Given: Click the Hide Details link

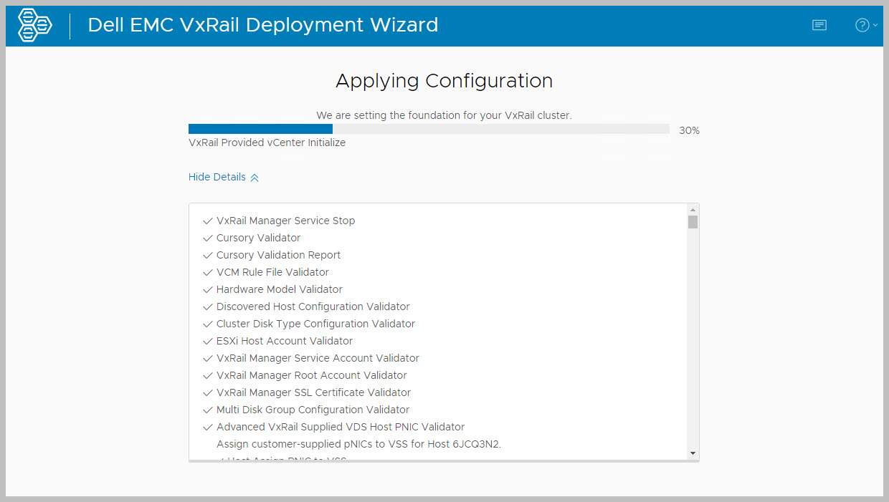Looking at the screenshot, I should point(217,177).
